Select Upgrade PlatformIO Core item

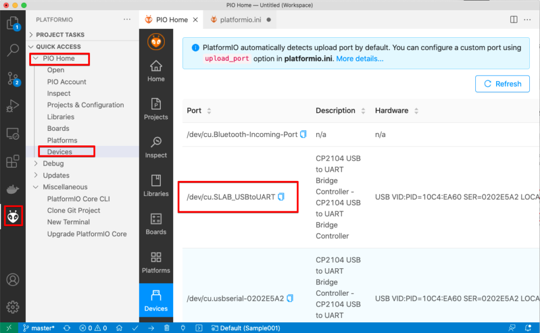pyautogui.click(x=87, y=234)
